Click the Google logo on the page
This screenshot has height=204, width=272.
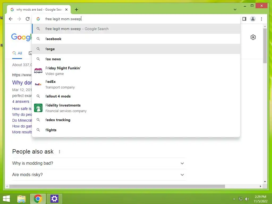pos(22,37)
